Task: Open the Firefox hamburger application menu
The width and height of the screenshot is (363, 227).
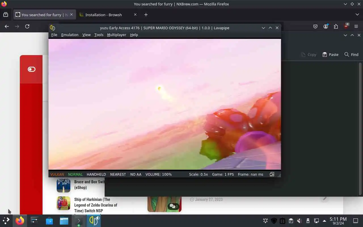Action: point(356,26)
